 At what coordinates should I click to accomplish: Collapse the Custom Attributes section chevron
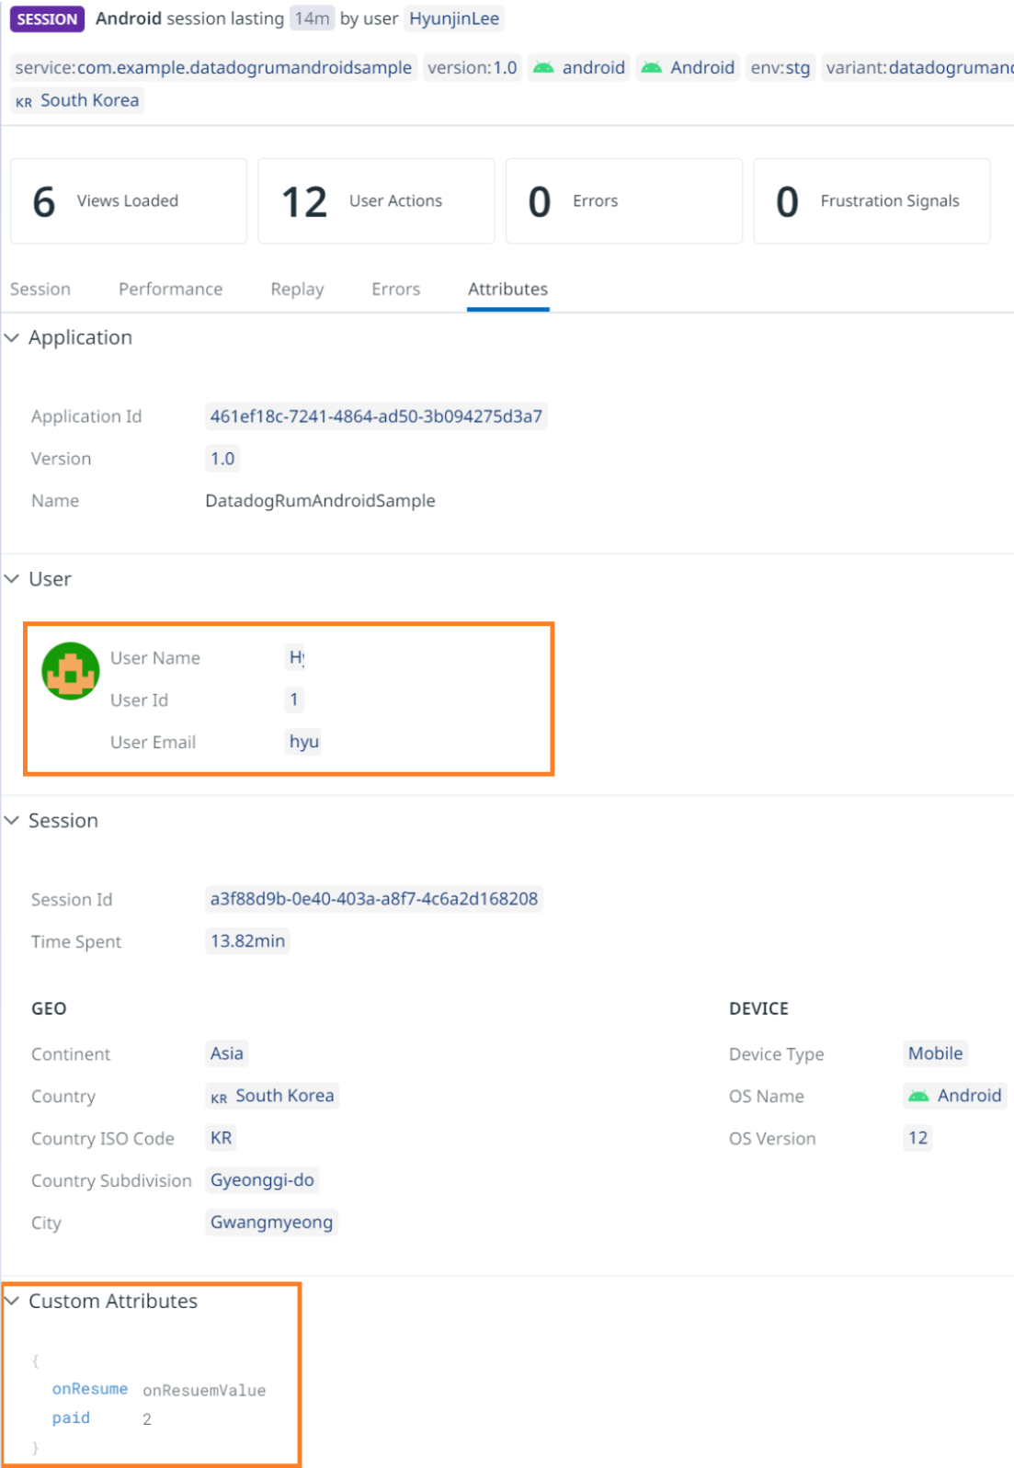click(x=12, y=1302)
